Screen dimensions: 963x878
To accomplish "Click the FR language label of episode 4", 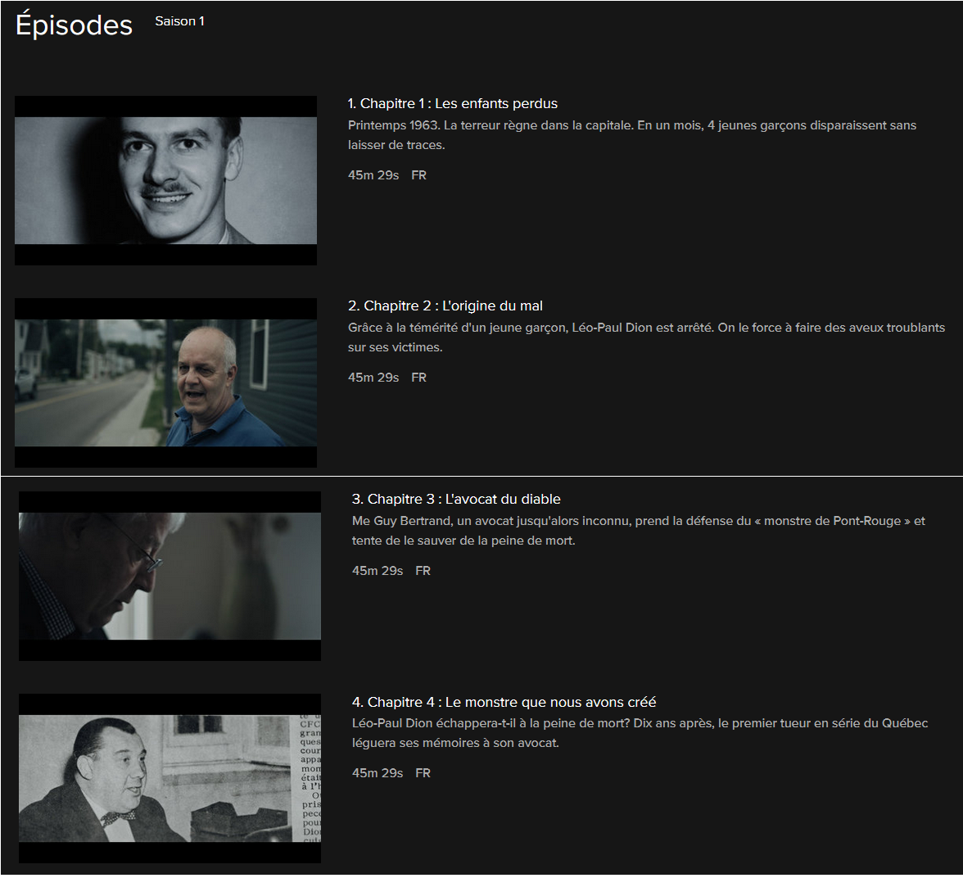I will point(423,773).
